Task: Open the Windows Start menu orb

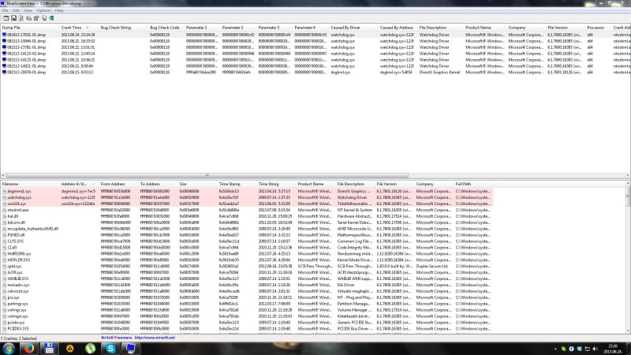Action: click(x=9, y=349)
